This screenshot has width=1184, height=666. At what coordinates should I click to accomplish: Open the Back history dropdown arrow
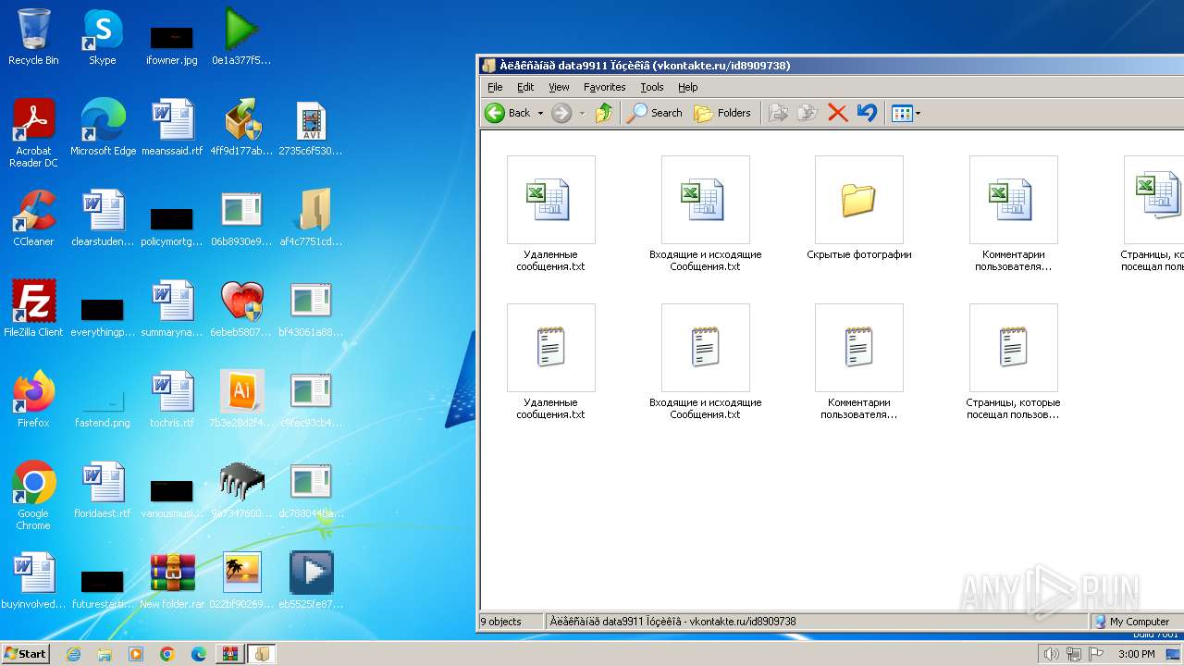pyautogui.click(x=540, y=113)
